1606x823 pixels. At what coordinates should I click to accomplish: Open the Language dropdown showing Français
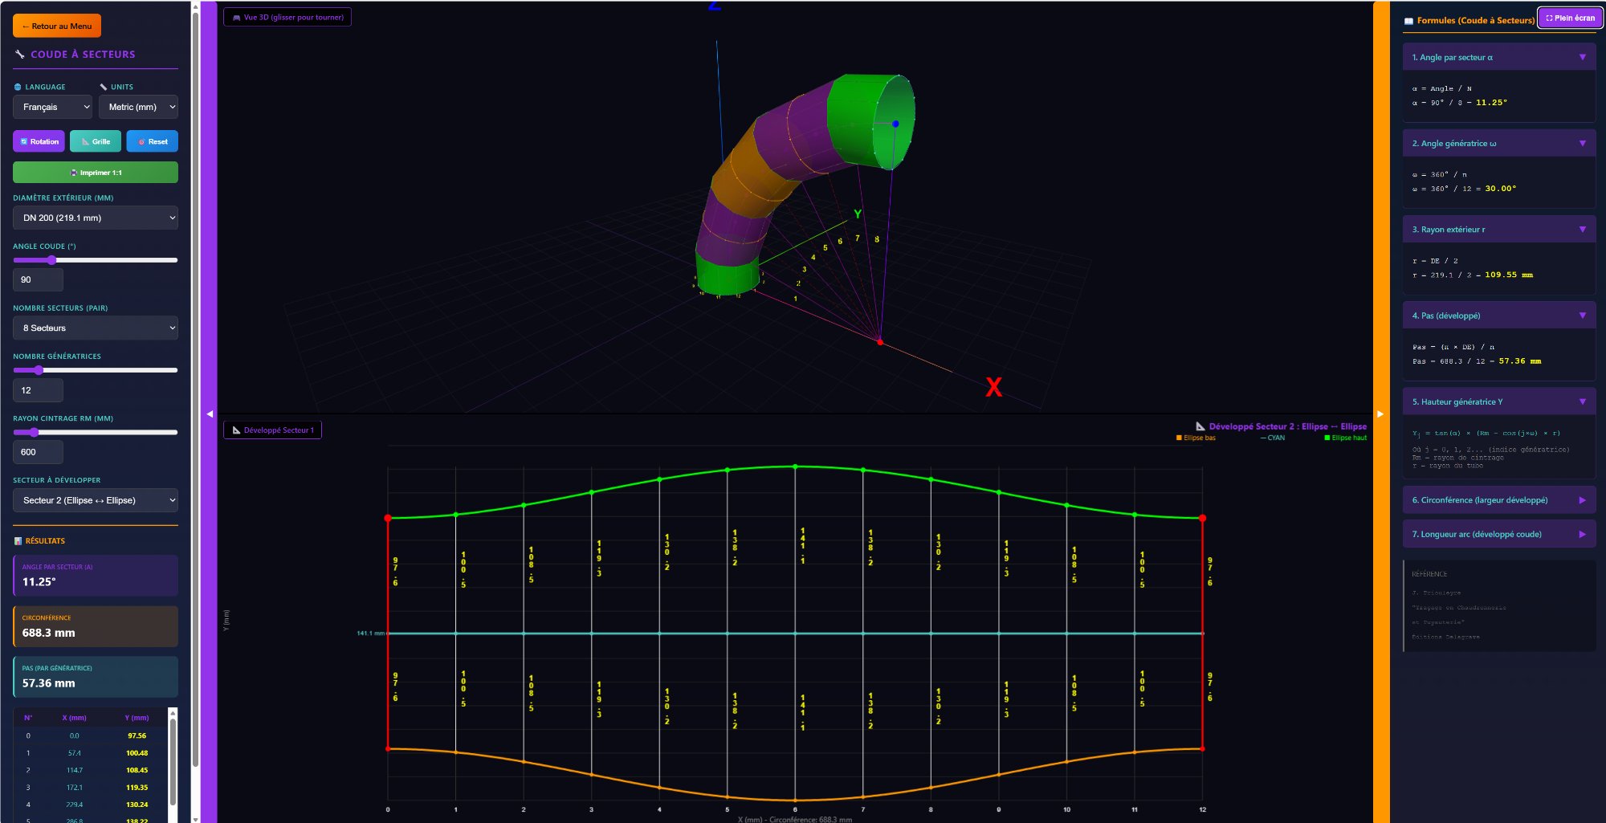(x=53, y=107)
